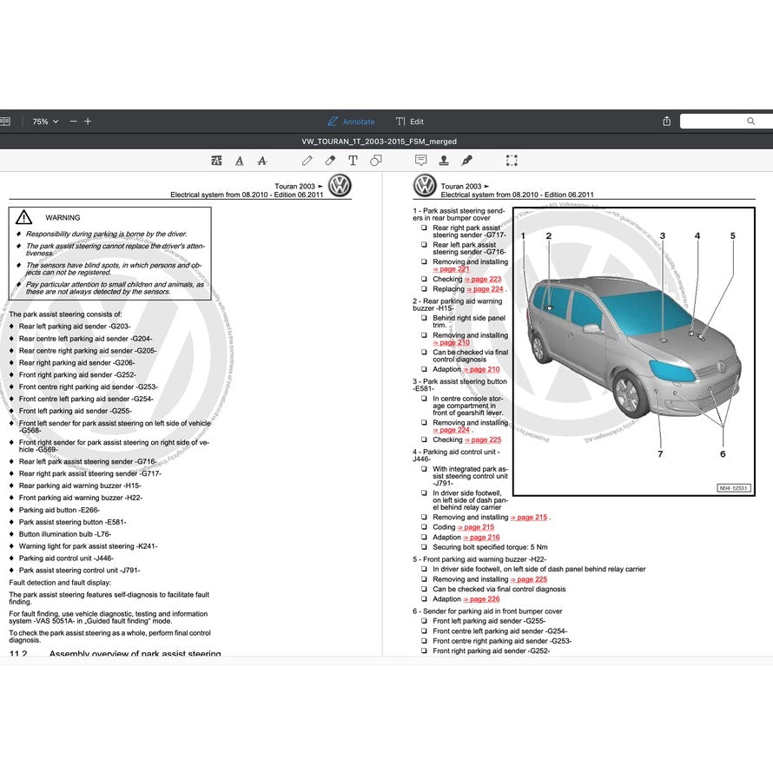Open the page view layout icon
The image size is (773, 773).
[4, 122]
